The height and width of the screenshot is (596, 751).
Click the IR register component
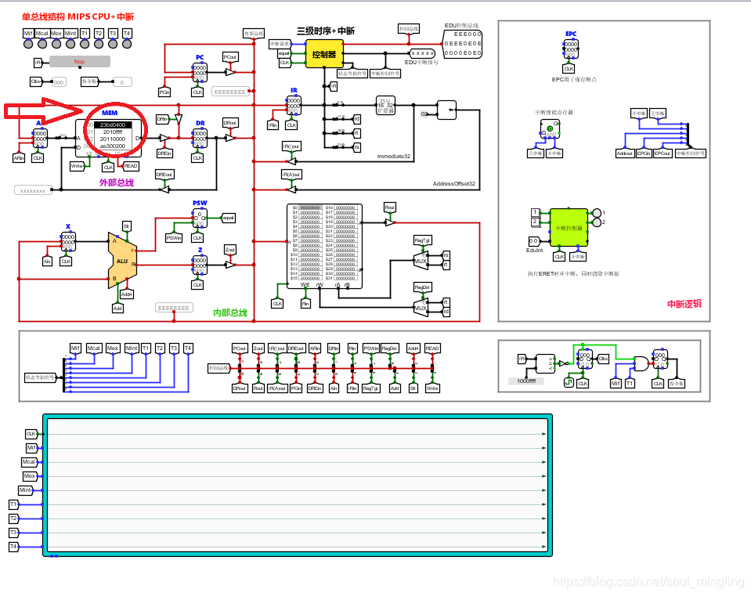293,105
